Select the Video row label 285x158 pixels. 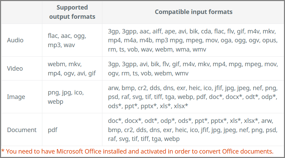[15, 69]
